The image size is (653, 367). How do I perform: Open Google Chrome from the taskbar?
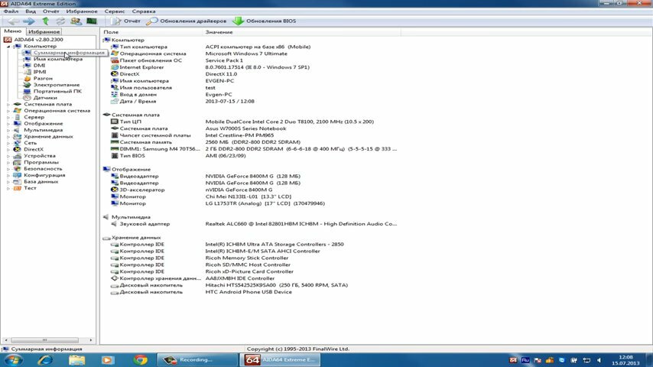coord(141,359)
